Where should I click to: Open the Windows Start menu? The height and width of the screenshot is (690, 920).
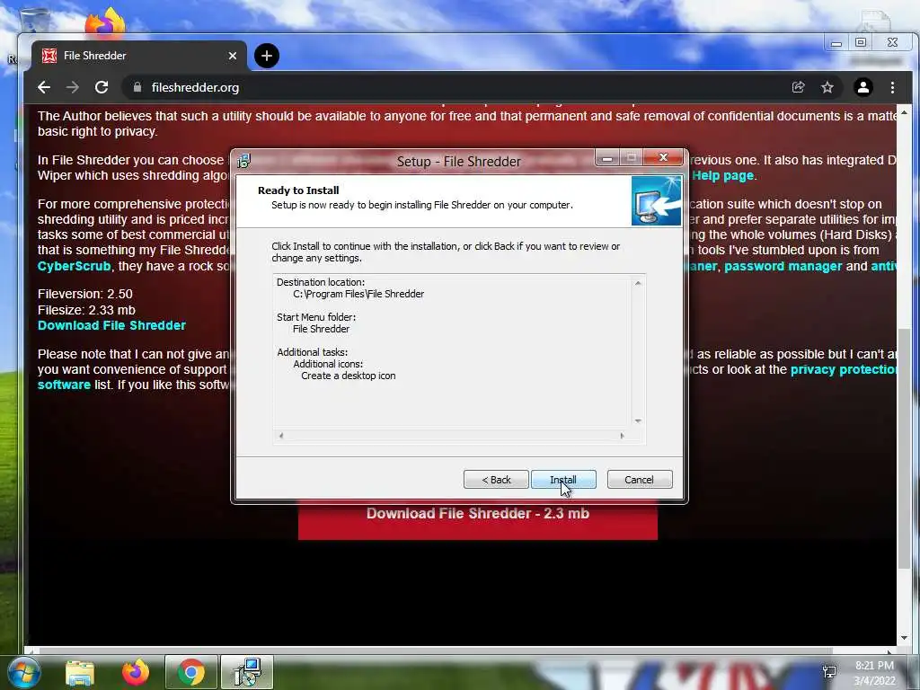click(x=23, y=672)
